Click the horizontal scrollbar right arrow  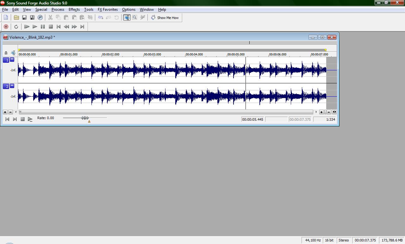click(x=316, y=112)
